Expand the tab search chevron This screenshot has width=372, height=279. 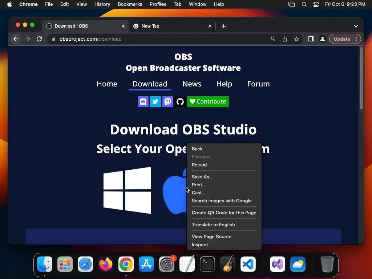356,26
